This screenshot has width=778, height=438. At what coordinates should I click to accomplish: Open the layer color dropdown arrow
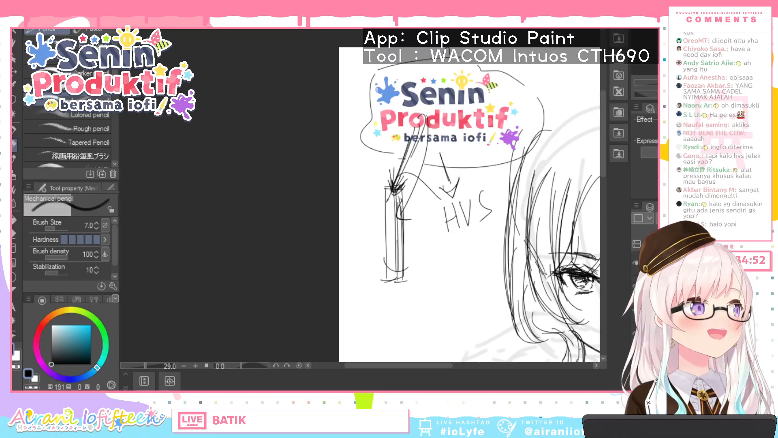(650, 218)
